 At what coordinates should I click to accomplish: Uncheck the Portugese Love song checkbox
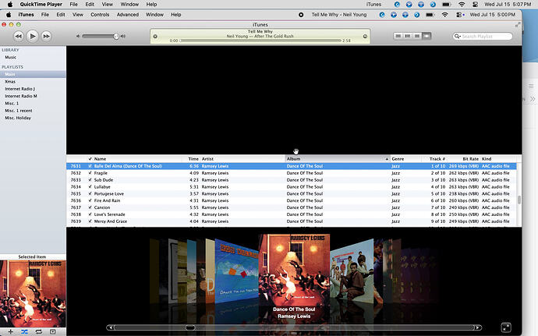point(90,193)
